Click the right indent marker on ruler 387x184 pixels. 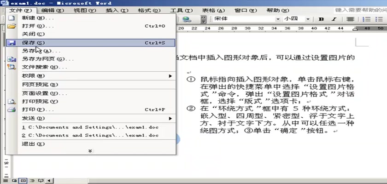pyautogui.click(x=355, y=29)
